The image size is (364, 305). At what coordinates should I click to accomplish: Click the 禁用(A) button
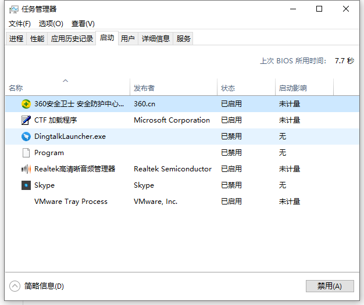point(330,286)
